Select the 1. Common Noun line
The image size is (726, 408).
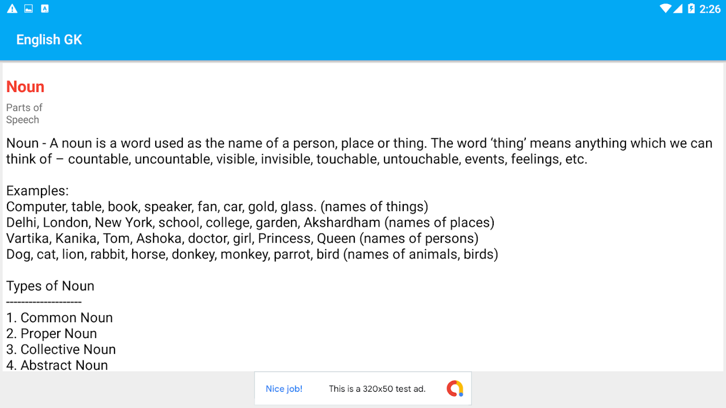(59, 318)
